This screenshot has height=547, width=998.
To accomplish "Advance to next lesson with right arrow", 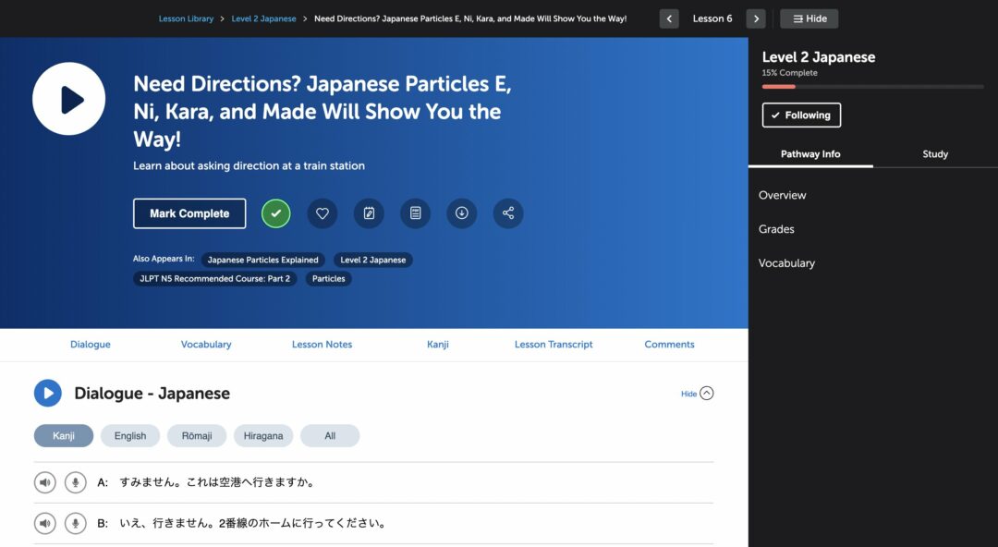I will tap(755, 18).
